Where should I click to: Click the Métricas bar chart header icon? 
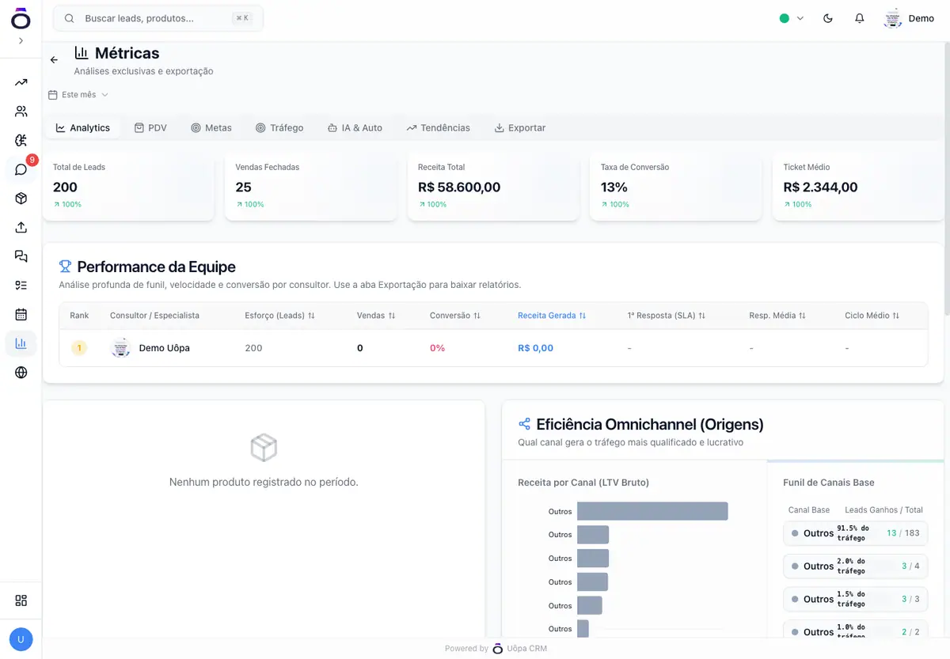tap(82, 53)
